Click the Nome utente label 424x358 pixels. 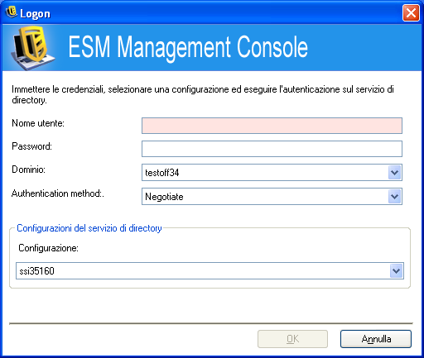pyautogui.click(x=38, y=123)
